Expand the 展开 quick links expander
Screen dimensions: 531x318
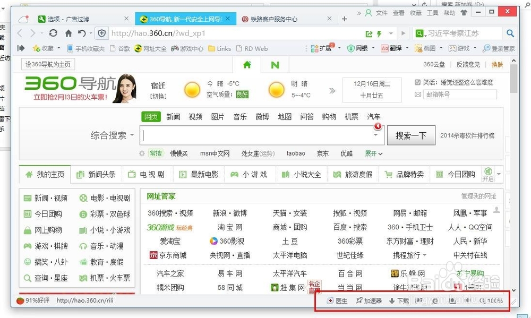click(373, 153)
